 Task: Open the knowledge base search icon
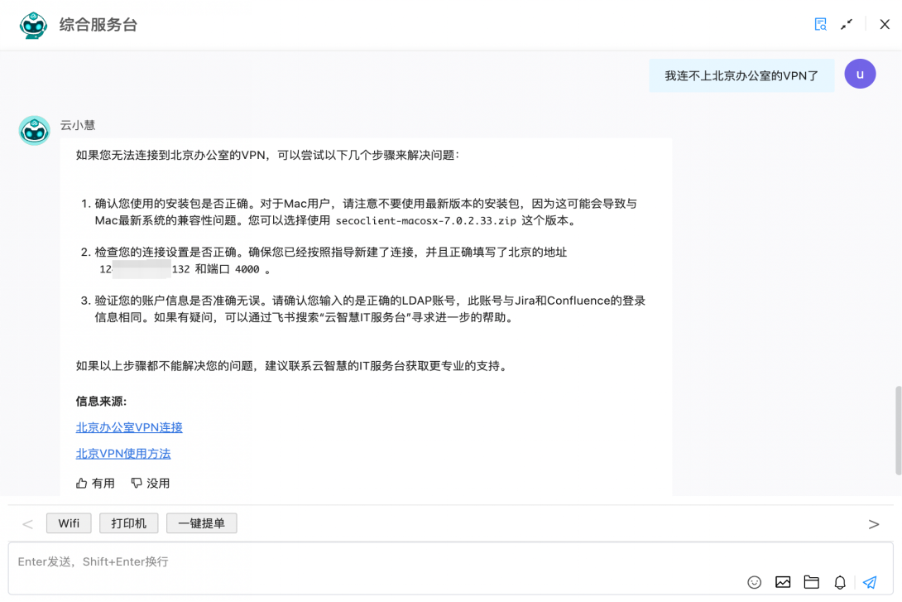coord(820,24)
